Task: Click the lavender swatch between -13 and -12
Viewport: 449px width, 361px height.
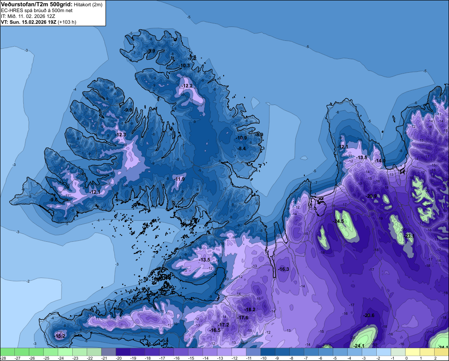Action: click(x=224, y=352)
